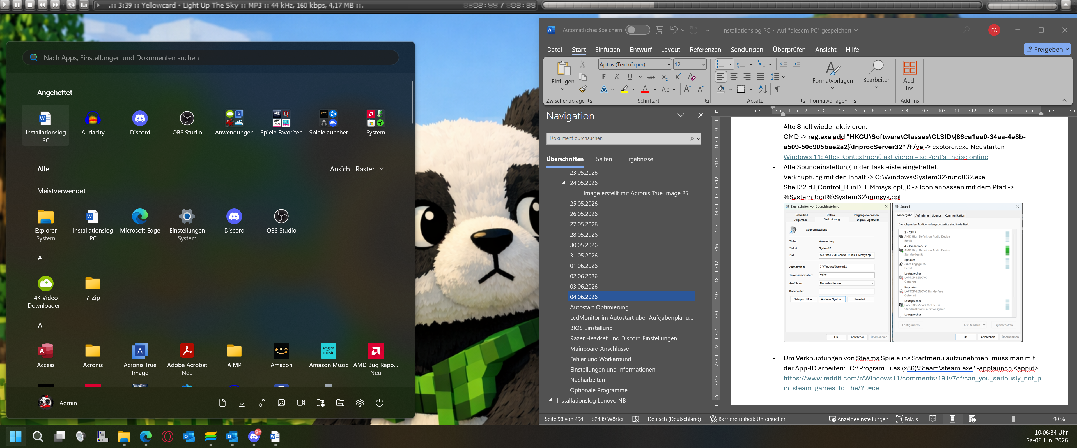Clear all formatting with eraser icon
The image size is (1077, 448).
[692, 77]
